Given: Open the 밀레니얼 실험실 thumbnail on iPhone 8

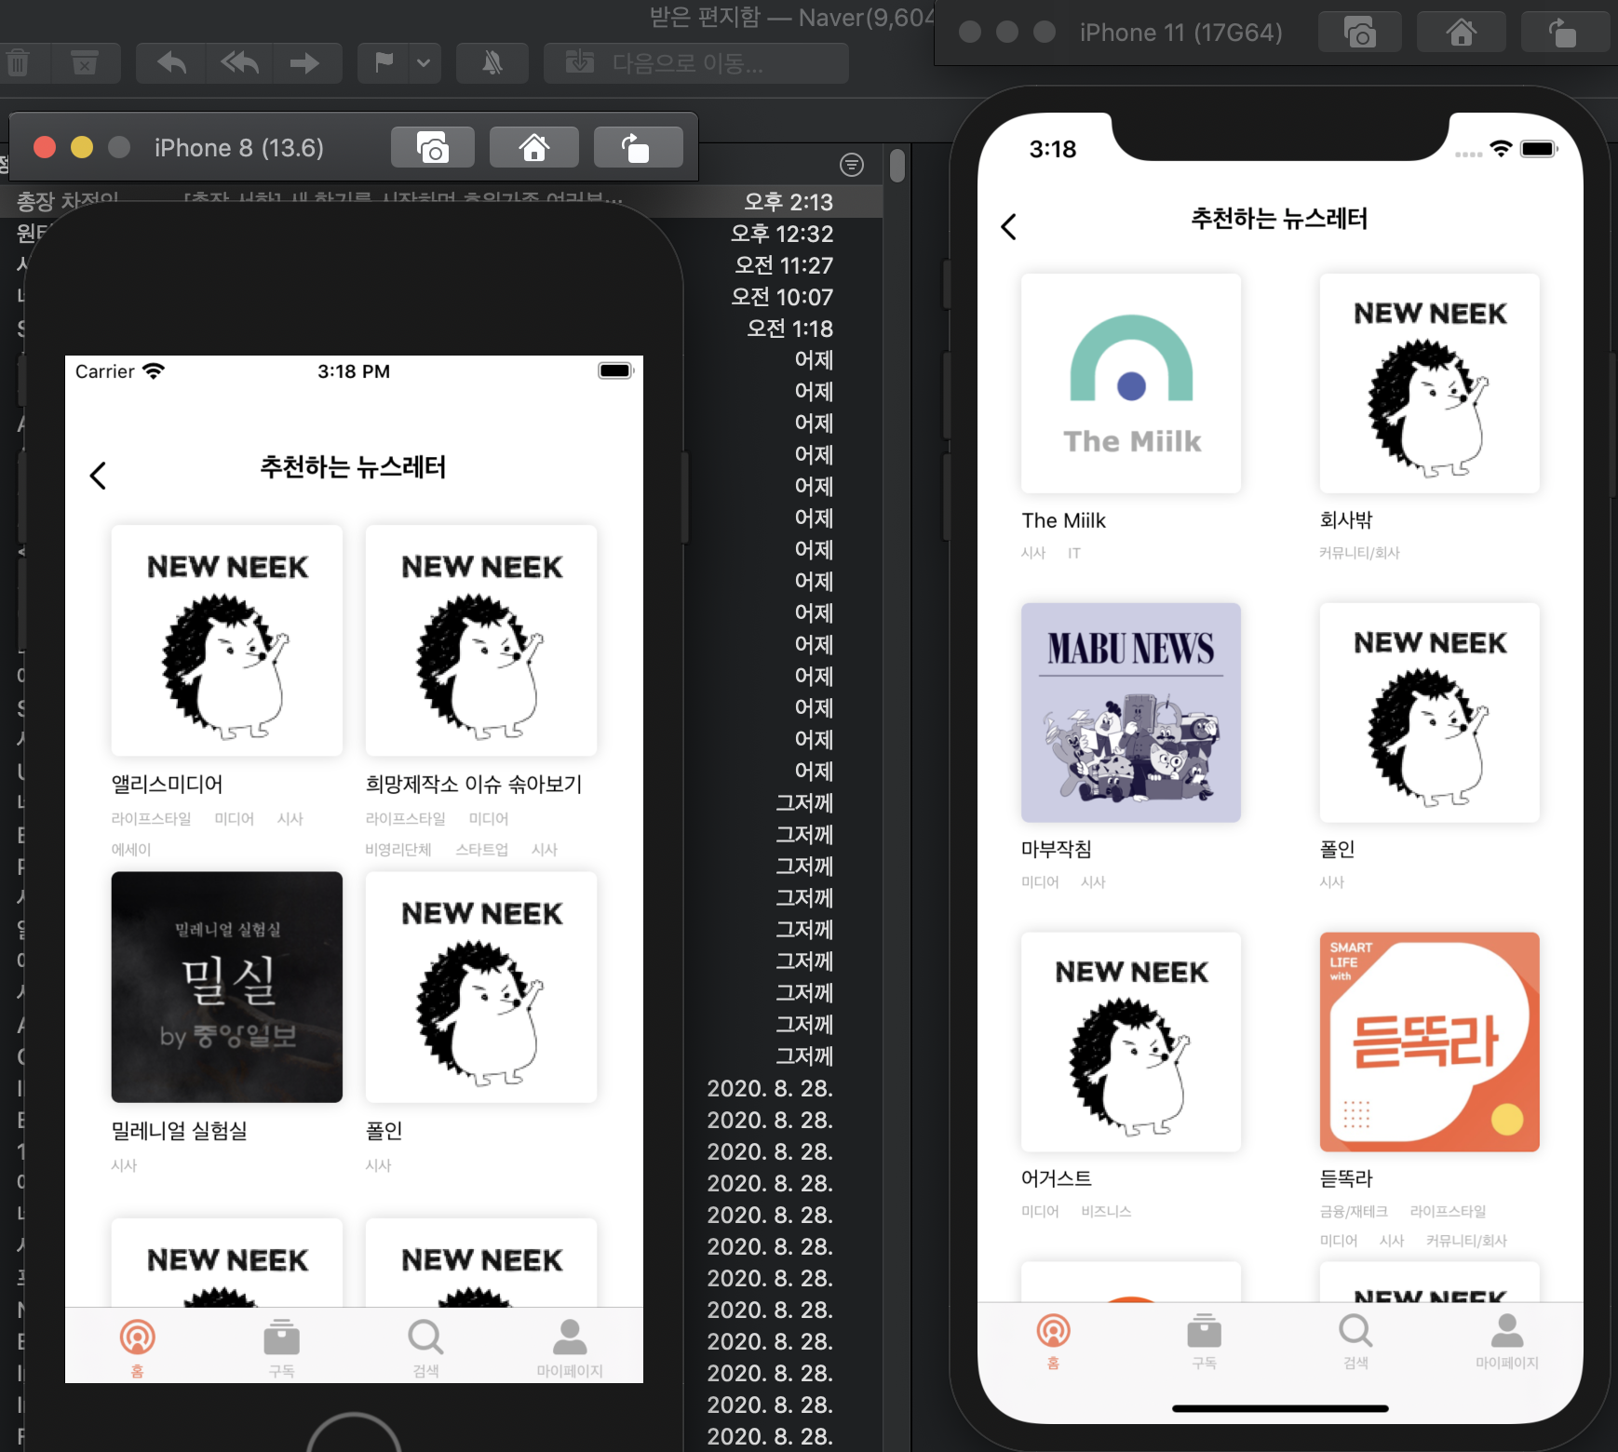Looking at the screenshot, I should [x=227, y=987].
